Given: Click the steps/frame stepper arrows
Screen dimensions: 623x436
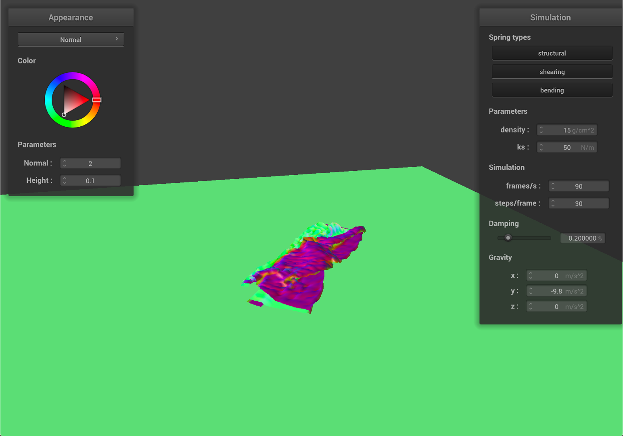Looking at the screenshot, I should pos(553,203).
